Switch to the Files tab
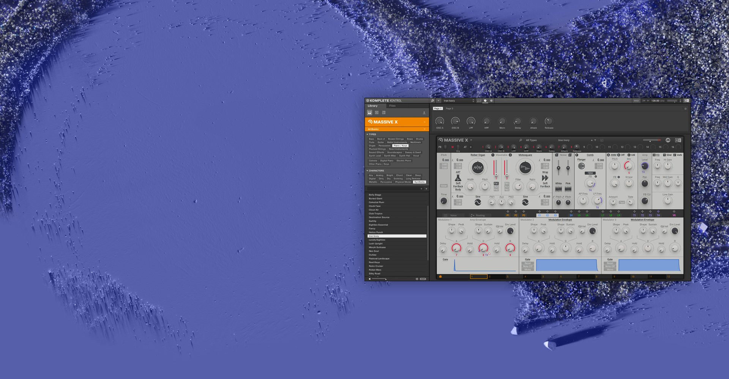This screenshot has height=379, width=729. click(x=392, y=106)
